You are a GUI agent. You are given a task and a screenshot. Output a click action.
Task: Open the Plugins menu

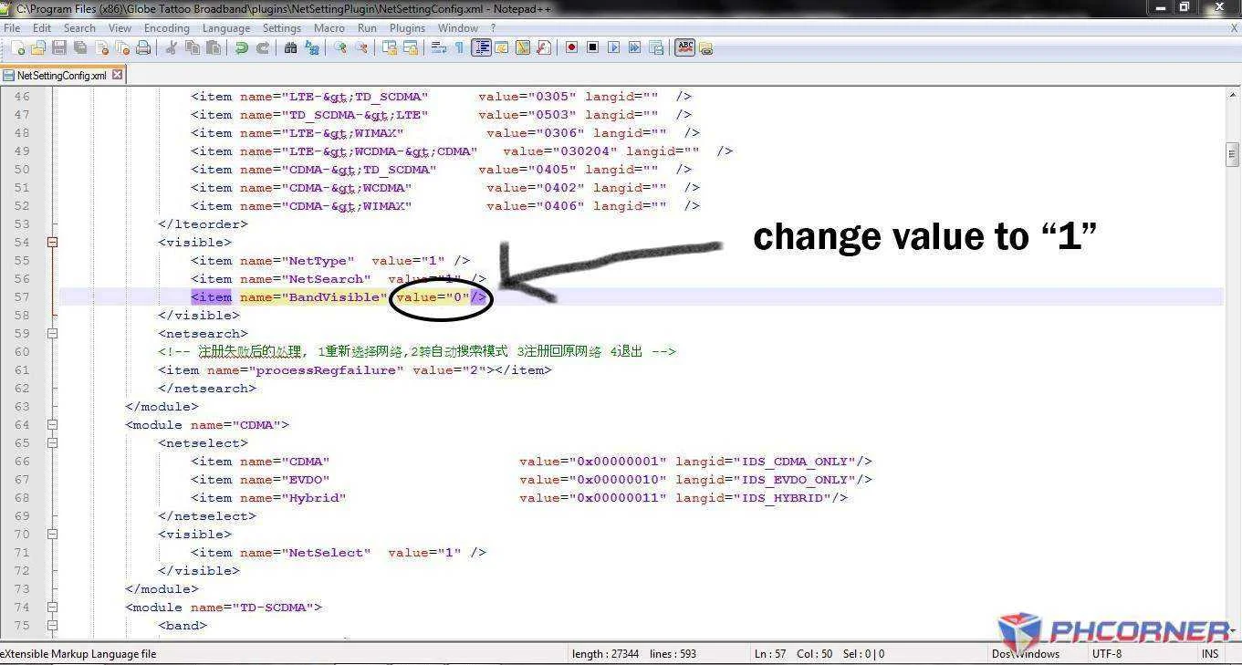(407, 28)
